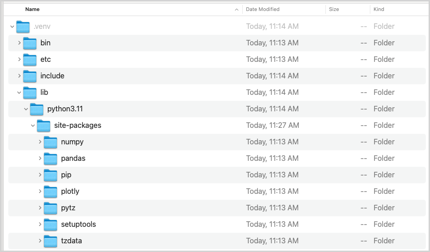Select the bin folder icon

pos(30,43)
